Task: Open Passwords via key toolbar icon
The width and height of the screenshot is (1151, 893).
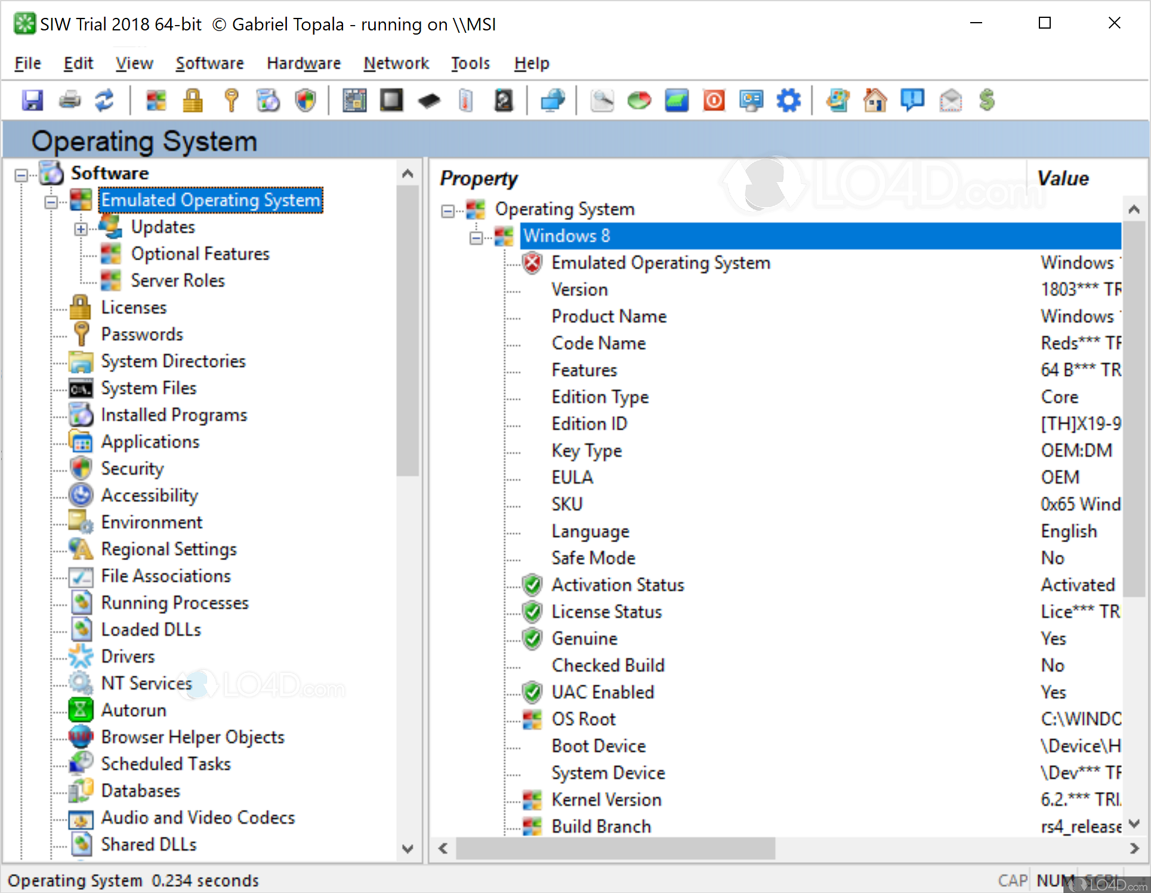Action: pos(232,100)
